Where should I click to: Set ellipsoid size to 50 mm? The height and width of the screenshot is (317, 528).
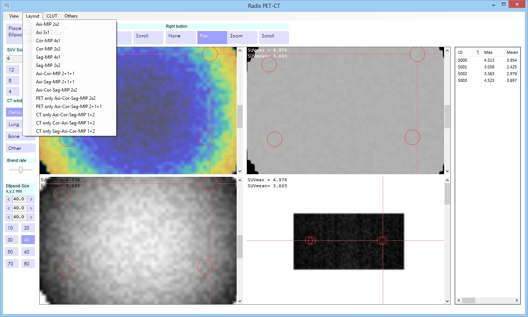[12, 252]
